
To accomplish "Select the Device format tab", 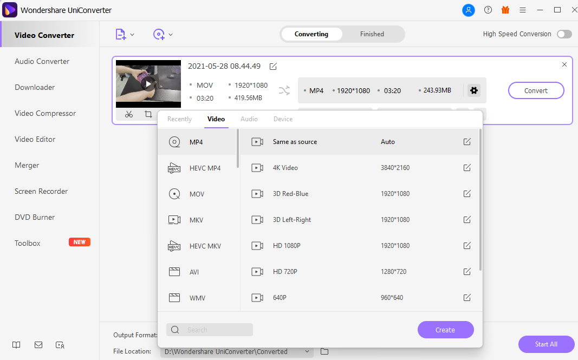I will (283, 119).
